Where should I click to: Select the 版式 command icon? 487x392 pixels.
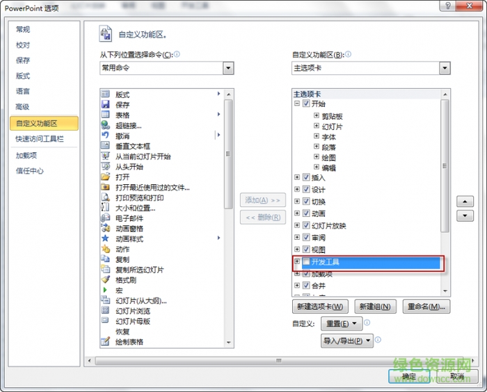[106, 94]
